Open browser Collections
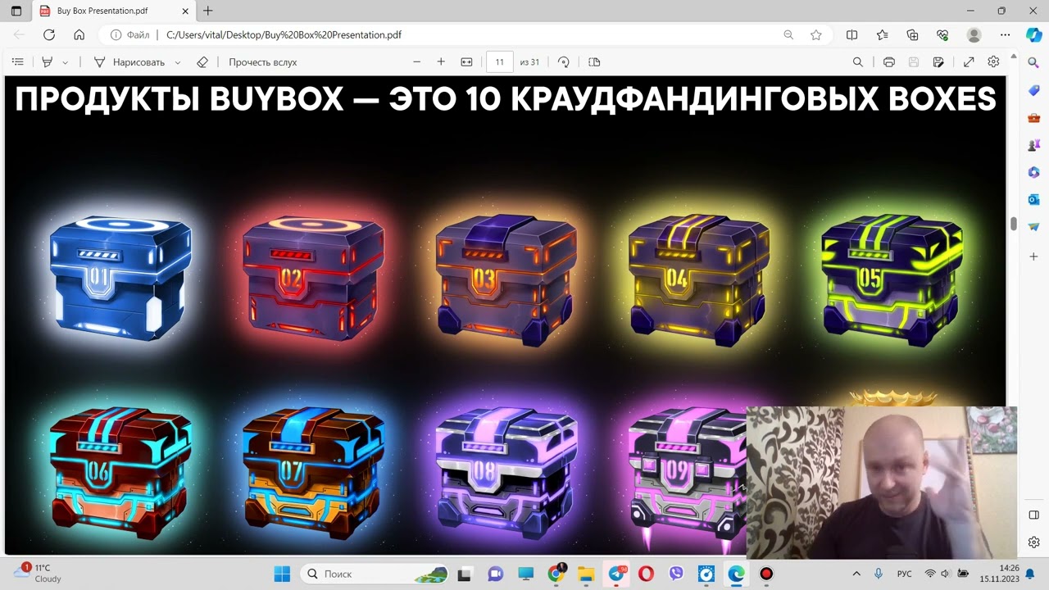 point(912,34)
